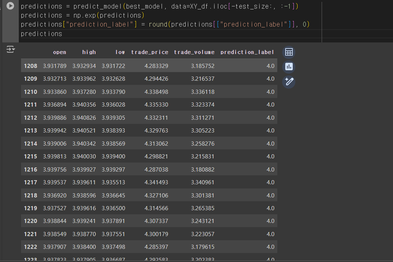Click the 'open' column header

pyautogui.click(x=60, y=52)
